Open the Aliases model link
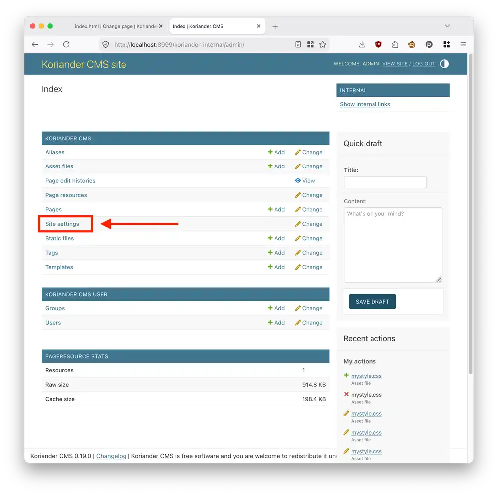 pos(55,152)
